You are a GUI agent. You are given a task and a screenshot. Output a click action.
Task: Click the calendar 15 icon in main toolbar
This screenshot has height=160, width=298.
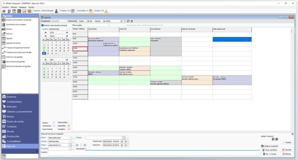(14, 11)
